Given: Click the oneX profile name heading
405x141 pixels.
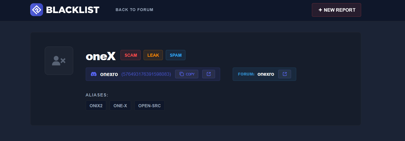Looking at the screenshot, I should tap(101, 56).
